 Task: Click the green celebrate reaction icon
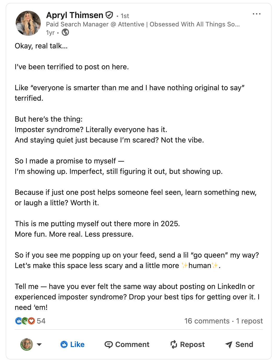point(25,321)
